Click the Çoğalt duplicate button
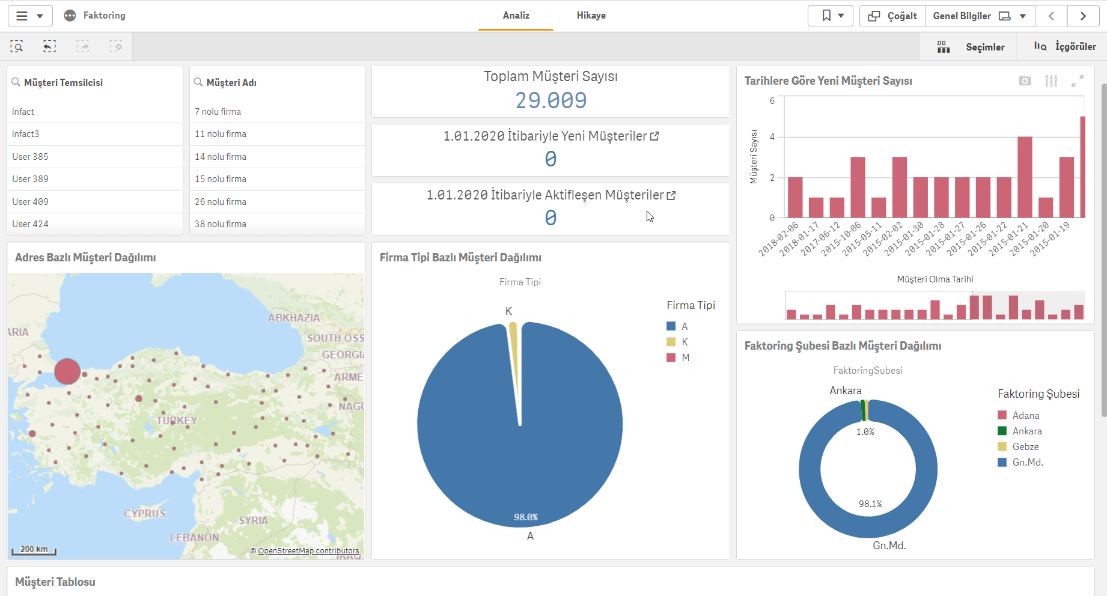1107x596 pixels. tap(892, 16)
